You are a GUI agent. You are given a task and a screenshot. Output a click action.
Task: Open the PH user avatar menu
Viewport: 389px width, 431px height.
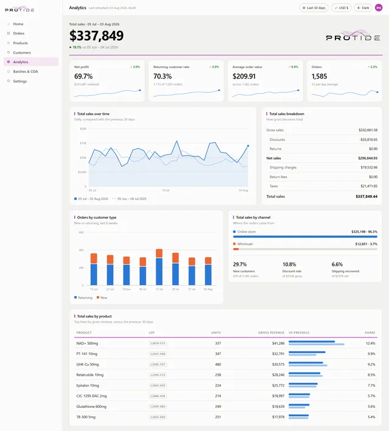[x=379, y=8]
